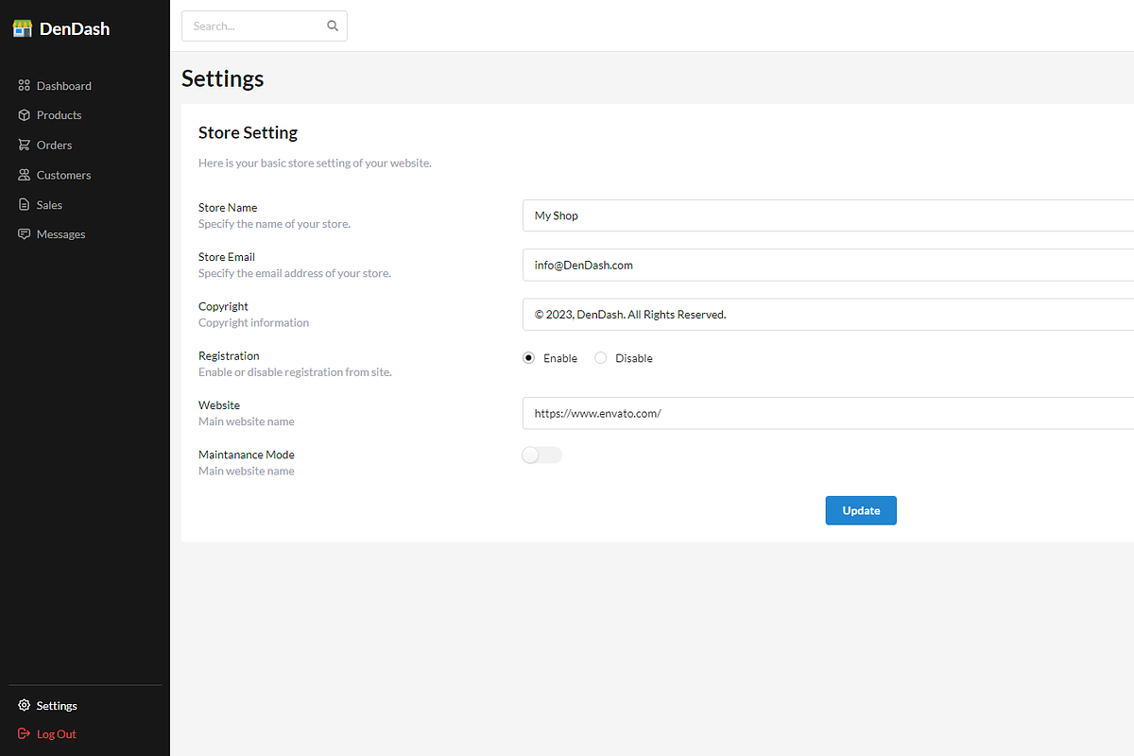Screen dimensions: 1134x756
Task: Click the 'Settings' page title
Action: (222, 78)
